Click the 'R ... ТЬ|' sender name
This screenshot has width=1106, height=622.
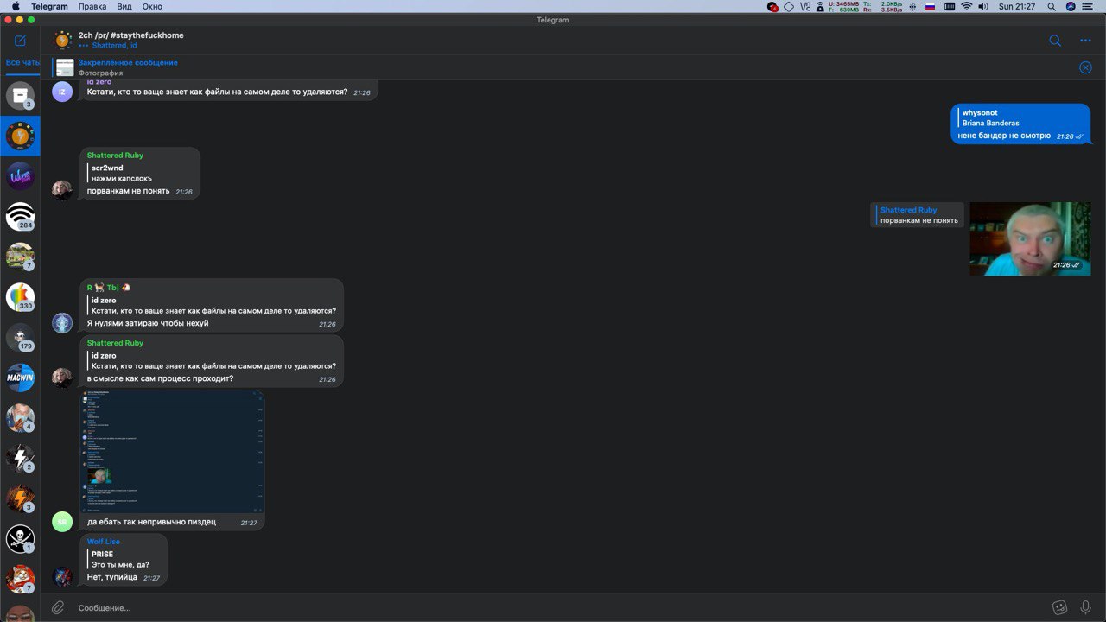click(109, 288)
